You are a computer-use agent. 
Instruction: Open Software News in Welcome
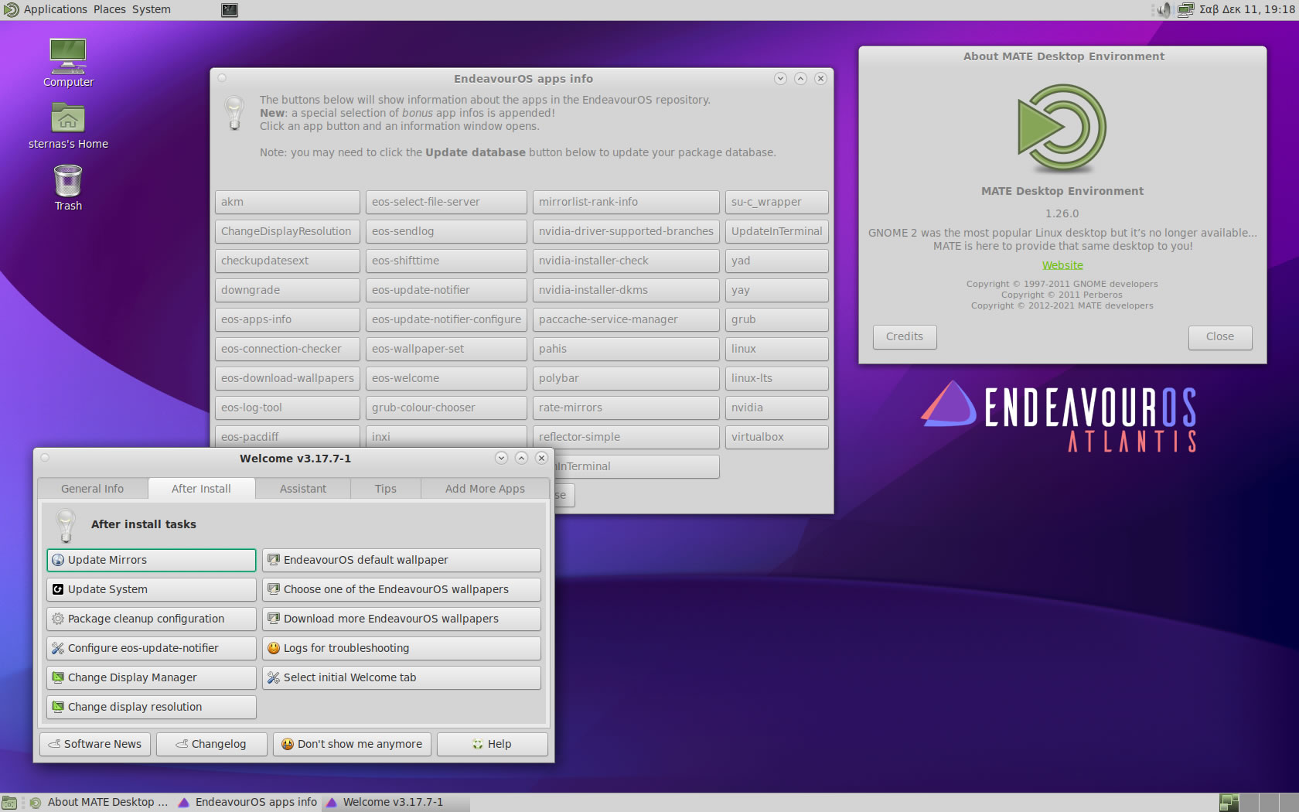coord(95,744)
